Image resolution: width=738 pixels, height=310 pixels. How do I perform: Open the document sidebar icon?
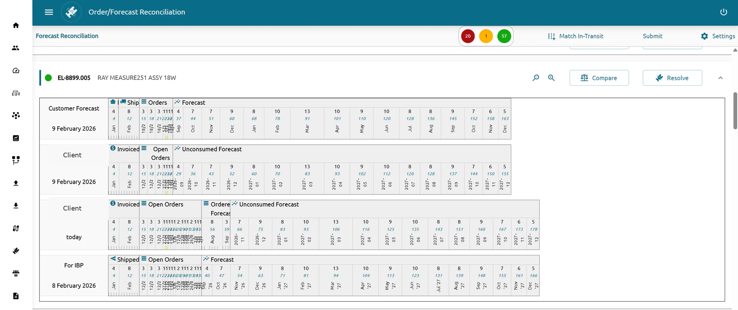16,296
